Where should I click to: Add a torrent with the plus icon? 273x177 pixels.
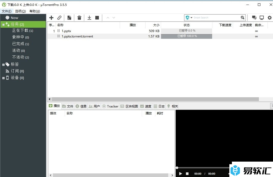(51, 17)
